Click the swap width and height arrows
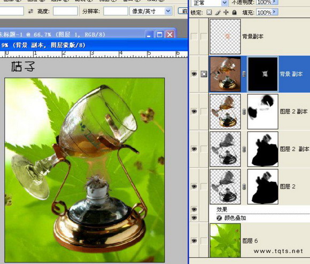This screenshot has width=310, height=264. [x=30, y=11]
